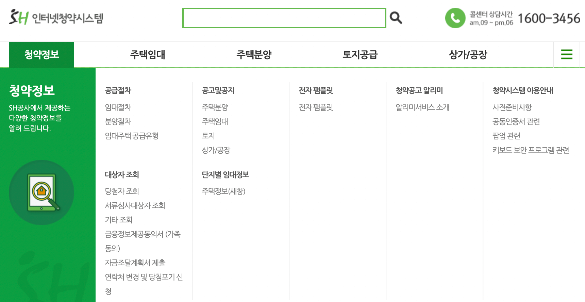Viewport: 585px width, 302px height.
Task: Click the green phone call center icon
Action: 455,18
